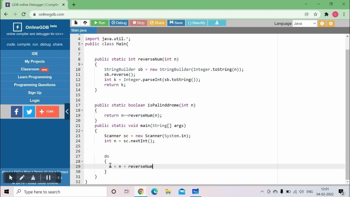Click the broom clear tool in annotation bar
Image resolution: width=350 pixels, height=197 pixels.
tap(33, 178)
